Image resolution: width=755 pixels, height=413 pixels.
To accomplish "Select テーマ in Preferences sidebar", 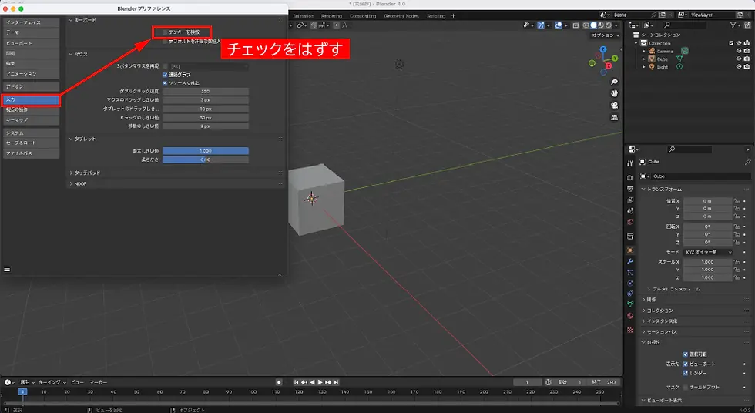I will click(x=32, y=32).
